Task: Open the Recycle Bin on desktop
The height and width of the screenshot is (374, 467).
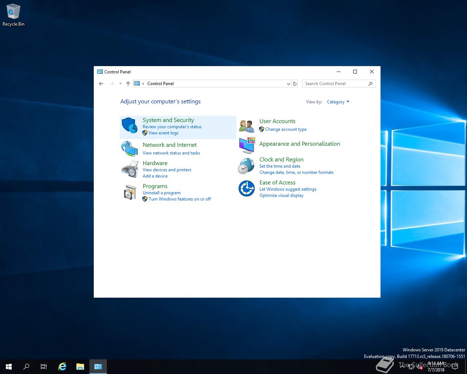Action: click(13, 15)
